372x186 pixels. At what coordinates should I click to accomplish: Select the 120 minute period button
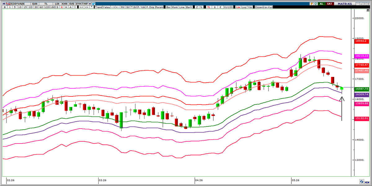(46, 7)
